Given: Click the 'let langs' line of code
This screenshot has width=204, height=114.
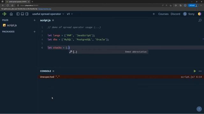Looking at the screenshot, I should [71, 35].
